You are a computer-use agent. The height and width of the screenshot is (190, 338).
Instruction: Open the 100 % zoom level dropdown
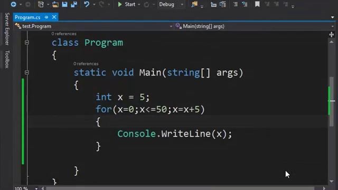click(x=36, y=188)
